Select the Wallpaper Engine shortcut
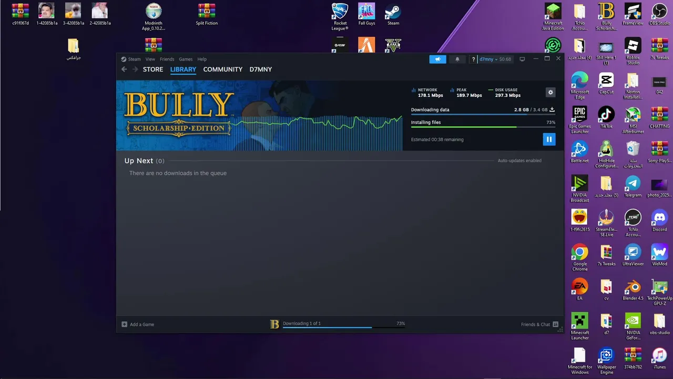Screen dimensions: 673x379 click(606, 361)
